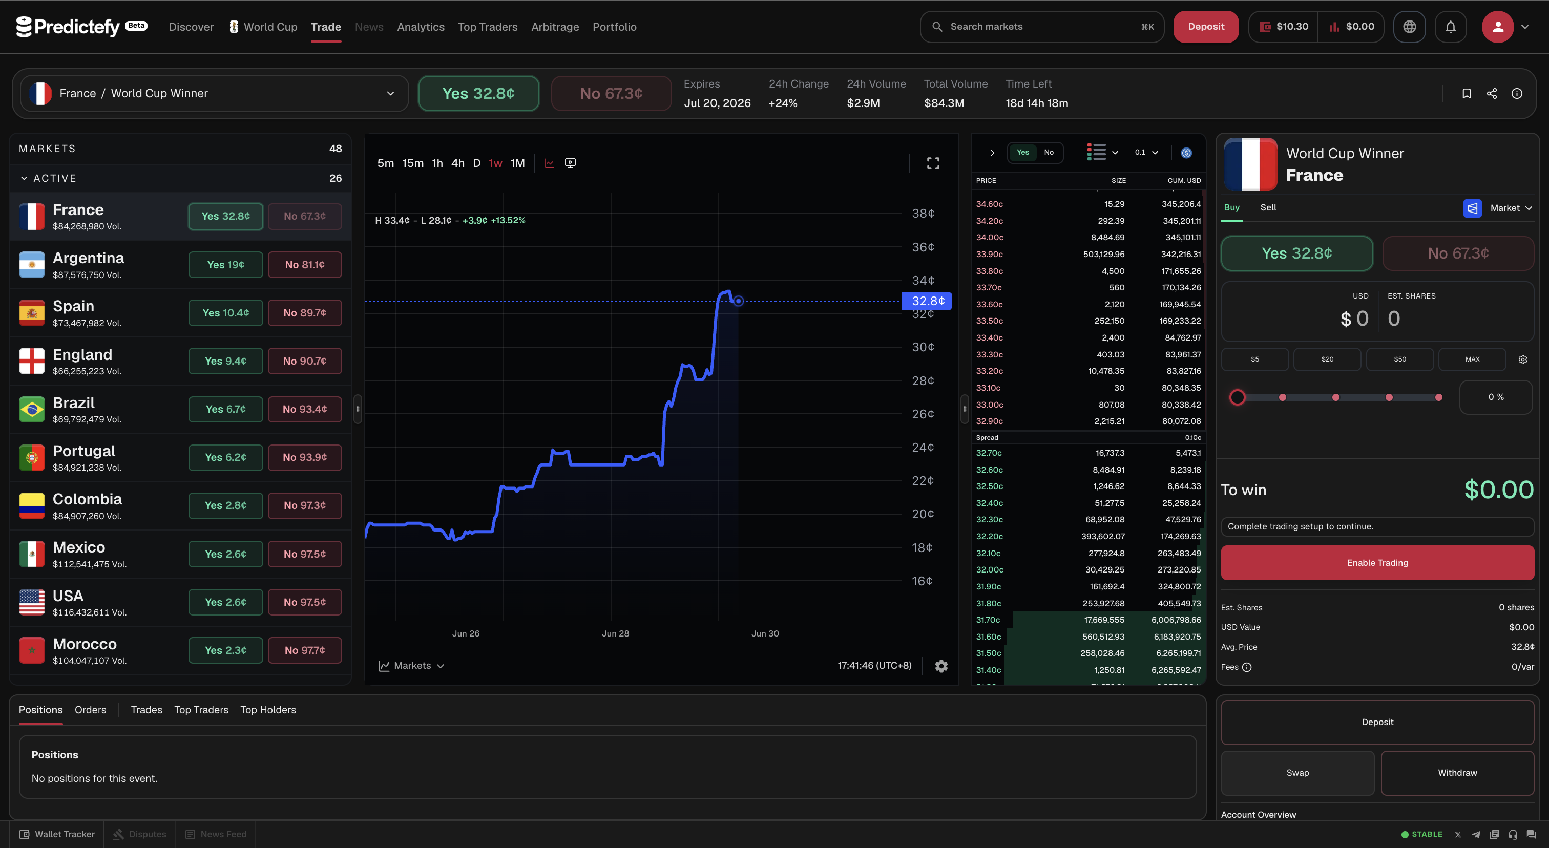Open France / World Cup Winner market selector
This screenshot has width=1549, height=848.
pos(215,93)
